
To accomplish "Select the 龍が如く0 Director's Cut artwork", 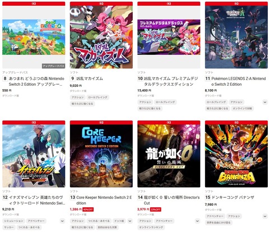I will (169, 156).
